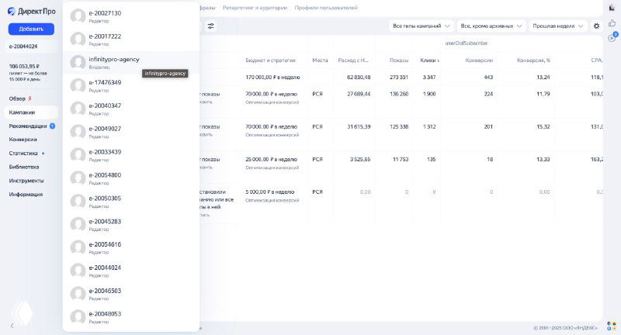Open the 'Все, кроме архивных' filter dropdown
Image resolution: width=621 pixels, height=335 pixels.
[491, 26]
